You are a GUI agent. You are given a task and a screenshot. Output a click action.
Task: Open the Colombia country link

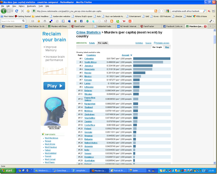click(x=89, y=59)
